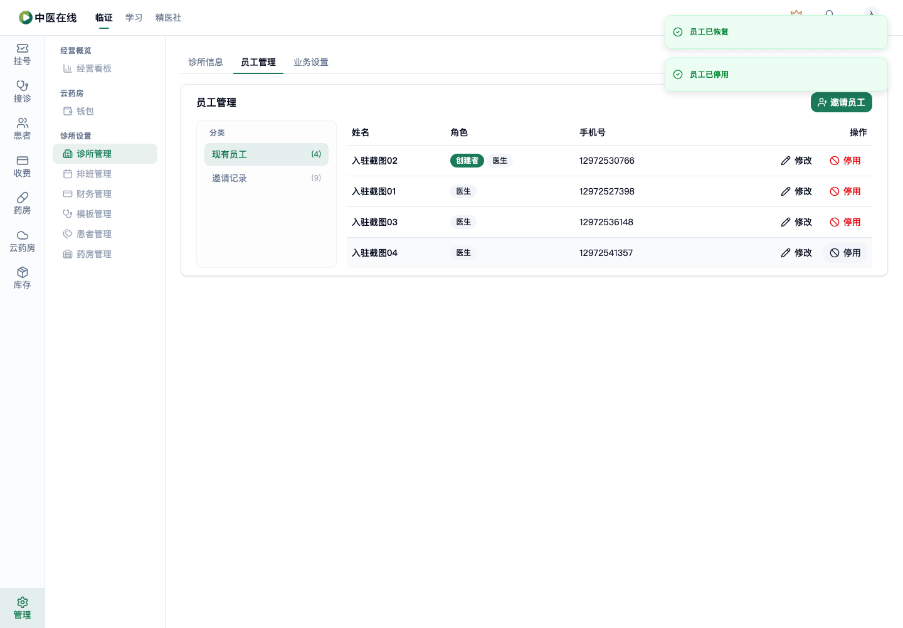Click check icon on 员工已停用 notification
The height and width of the screenshot is (628, 903).
pos(678,75)
